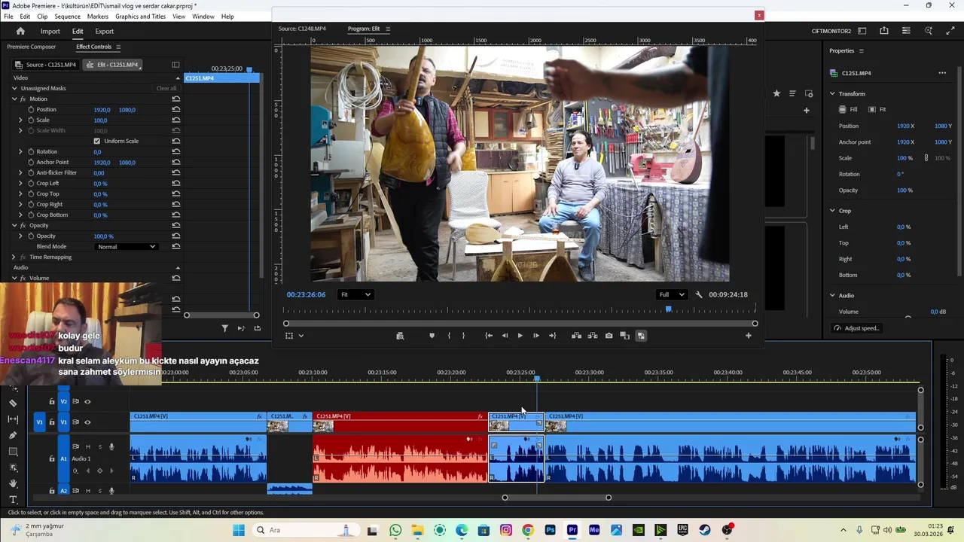
Task: Open the Blend Mode dropdown
Action: (x=127, y=247)
